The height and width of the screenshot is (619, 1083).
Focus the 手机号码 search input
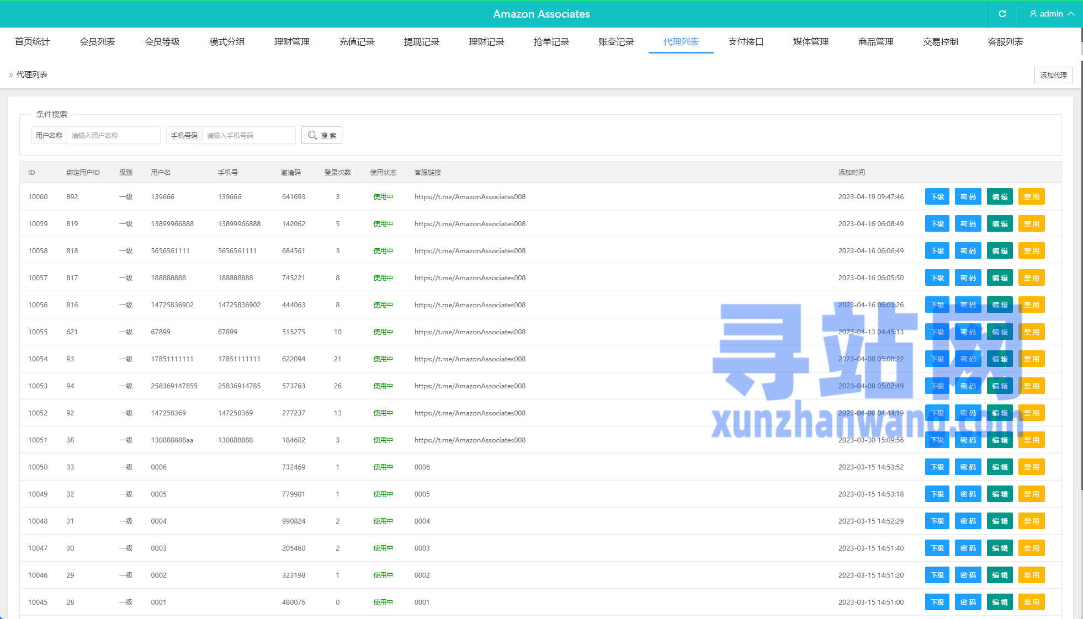(248, 135)
